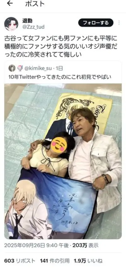The image size is (126, 268).
Task: Tap the quoted post's small profile avatar
Action: 12,68
